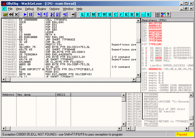Click the Open file toolbar icon
The width and height of the screenshot is (195, 138).
(5, 14)
